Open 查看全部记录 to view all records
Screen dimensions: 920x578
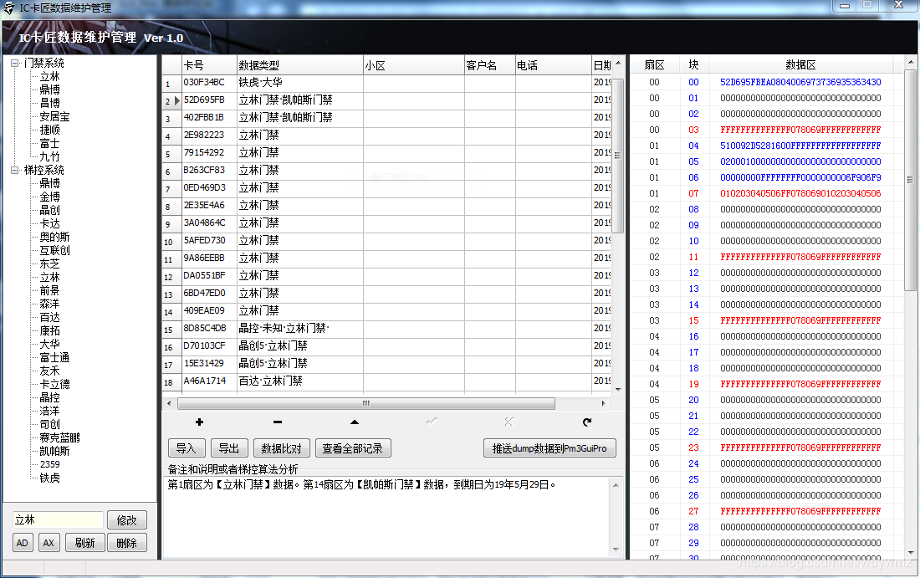353,448
